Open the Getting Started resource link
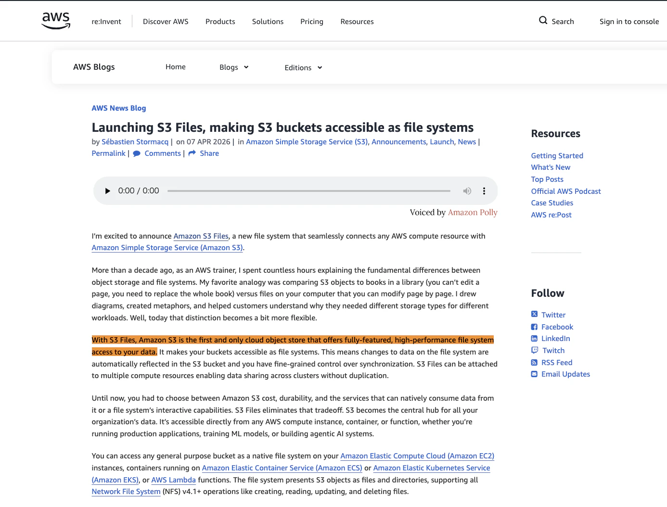The height and width of the screenshot is (507, 667). (x=557, y=156)
